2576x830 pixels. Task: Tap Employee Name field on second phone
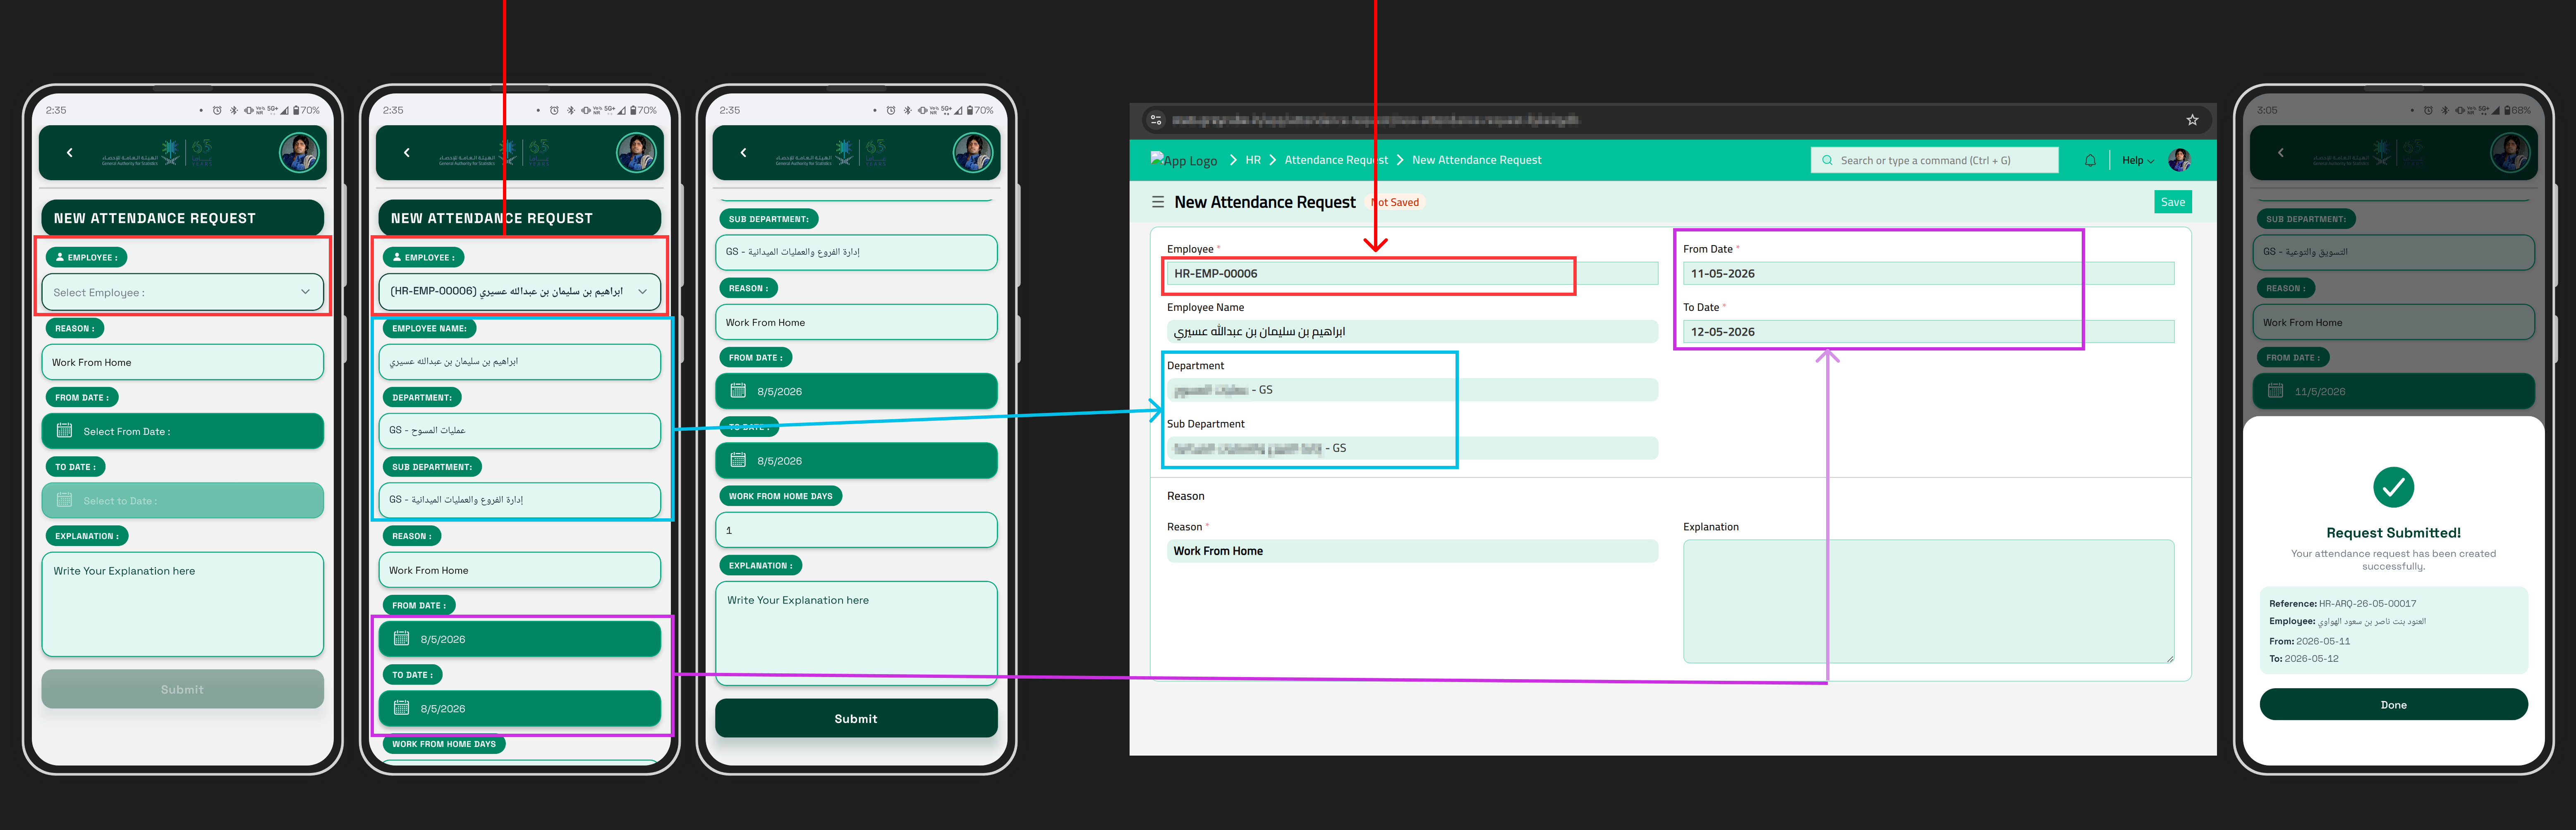519,362
